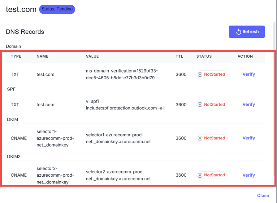Image resolution: width=277 pixels, height=203 pixels.
Task: Click the TTL column header
Action: 179,56
